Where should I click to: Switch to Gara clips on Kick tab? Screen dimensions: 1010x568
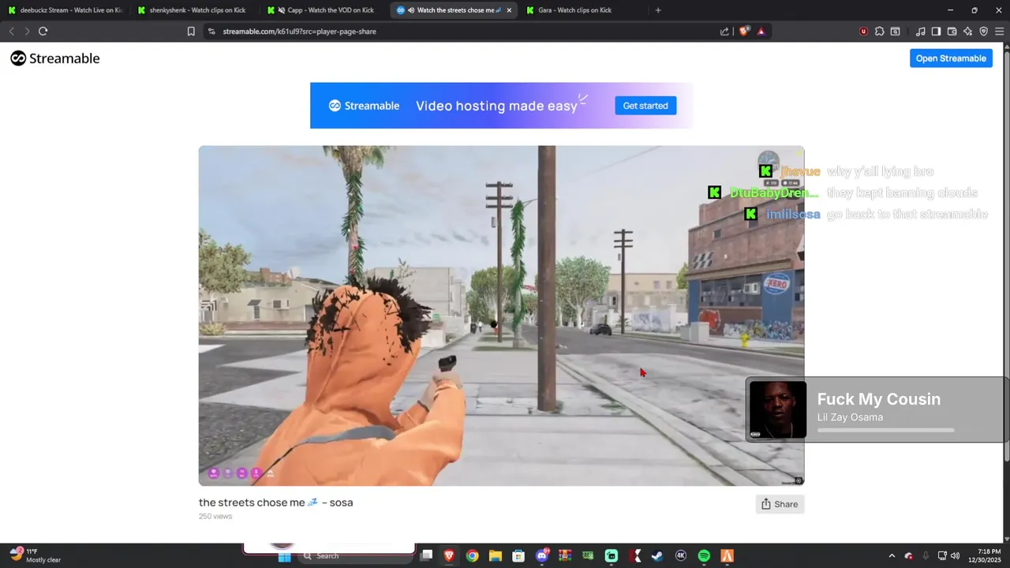point(580,10)
